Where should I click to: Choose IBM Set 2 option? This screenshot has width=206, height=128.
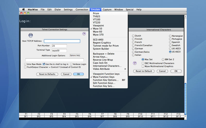coord(163,59)
